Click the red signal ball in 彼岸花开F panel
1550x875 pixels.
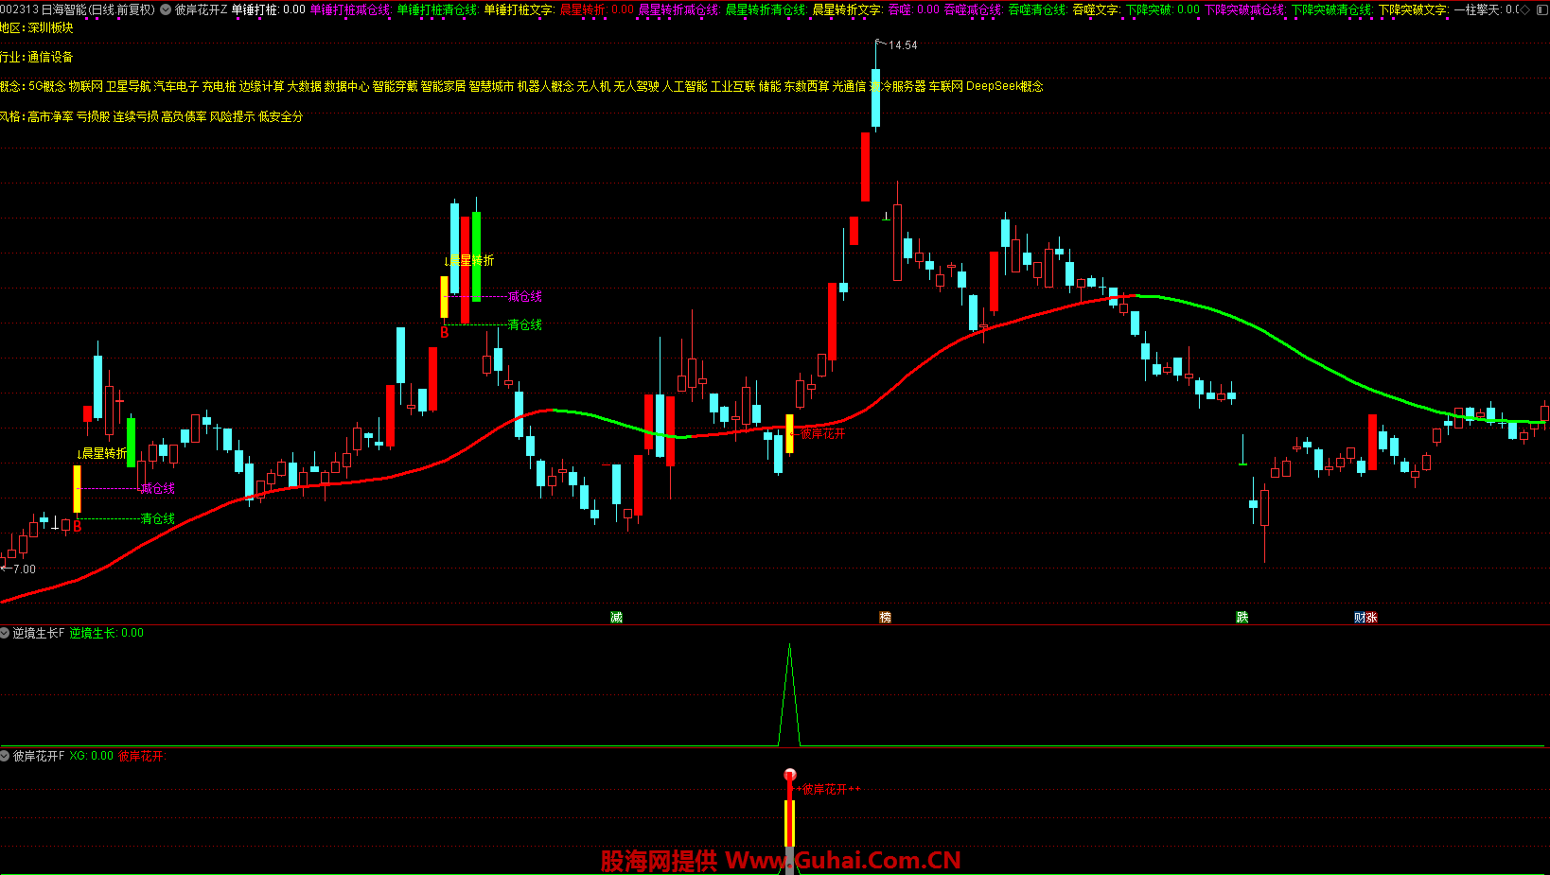click(790, 776)
